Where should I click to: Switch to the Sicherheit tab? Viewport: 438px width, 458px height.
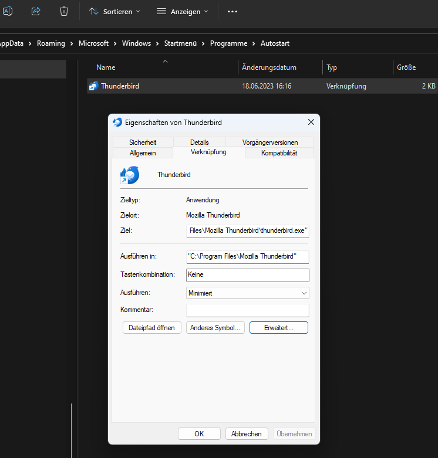[x=143, y=143]
